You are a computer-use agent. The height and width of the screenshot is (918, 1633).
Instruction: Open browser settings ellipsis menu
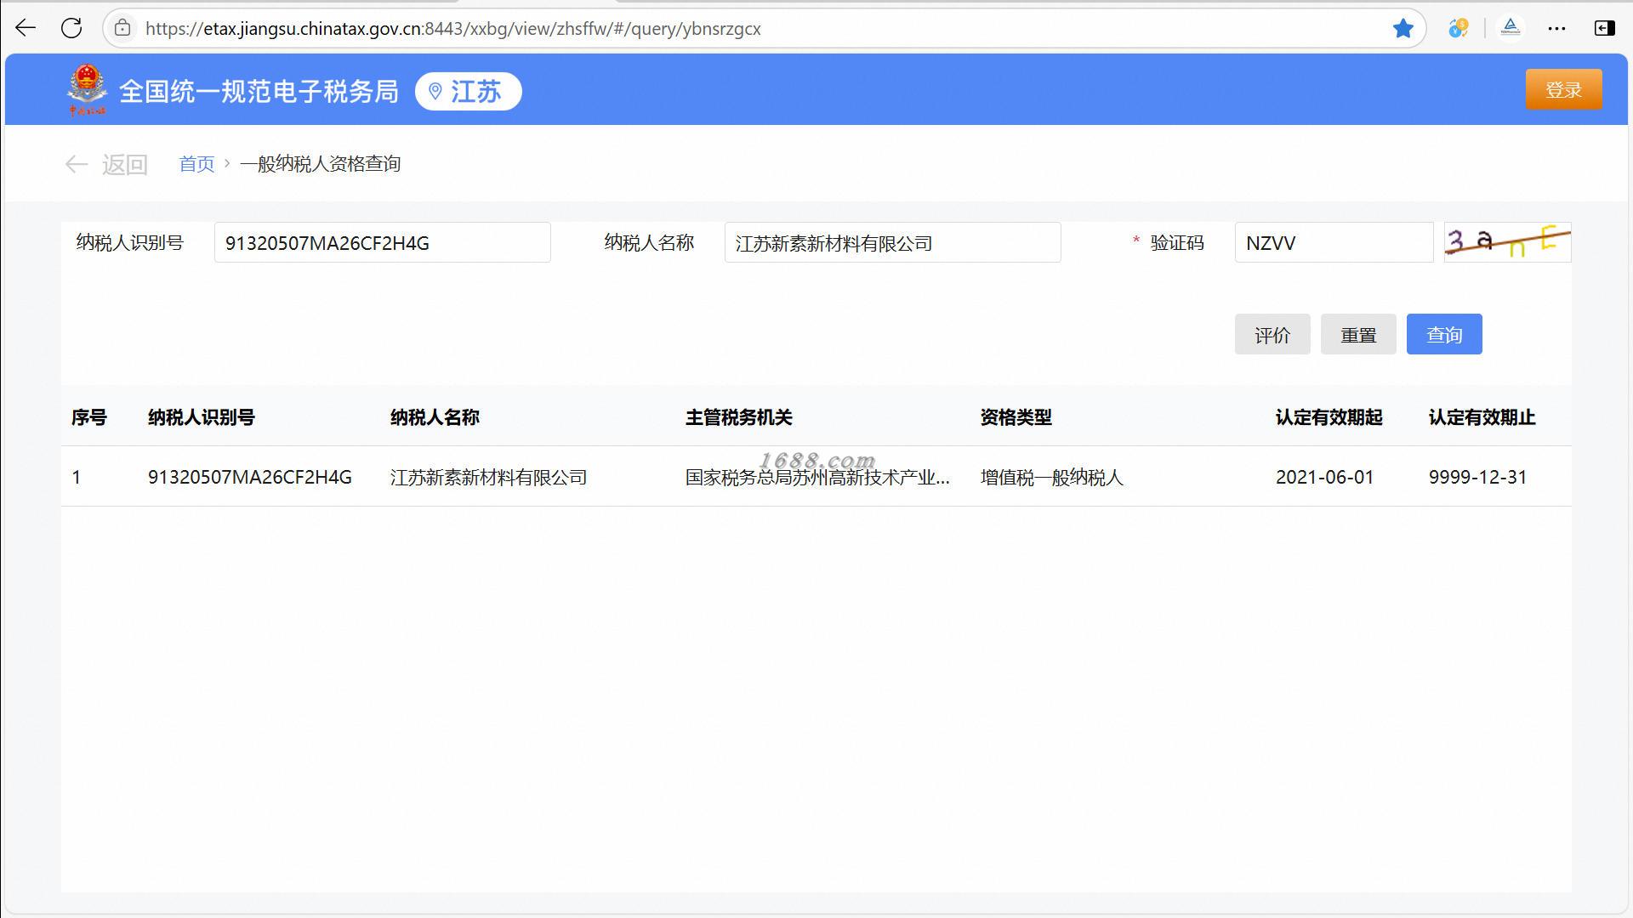[1556, 28]
